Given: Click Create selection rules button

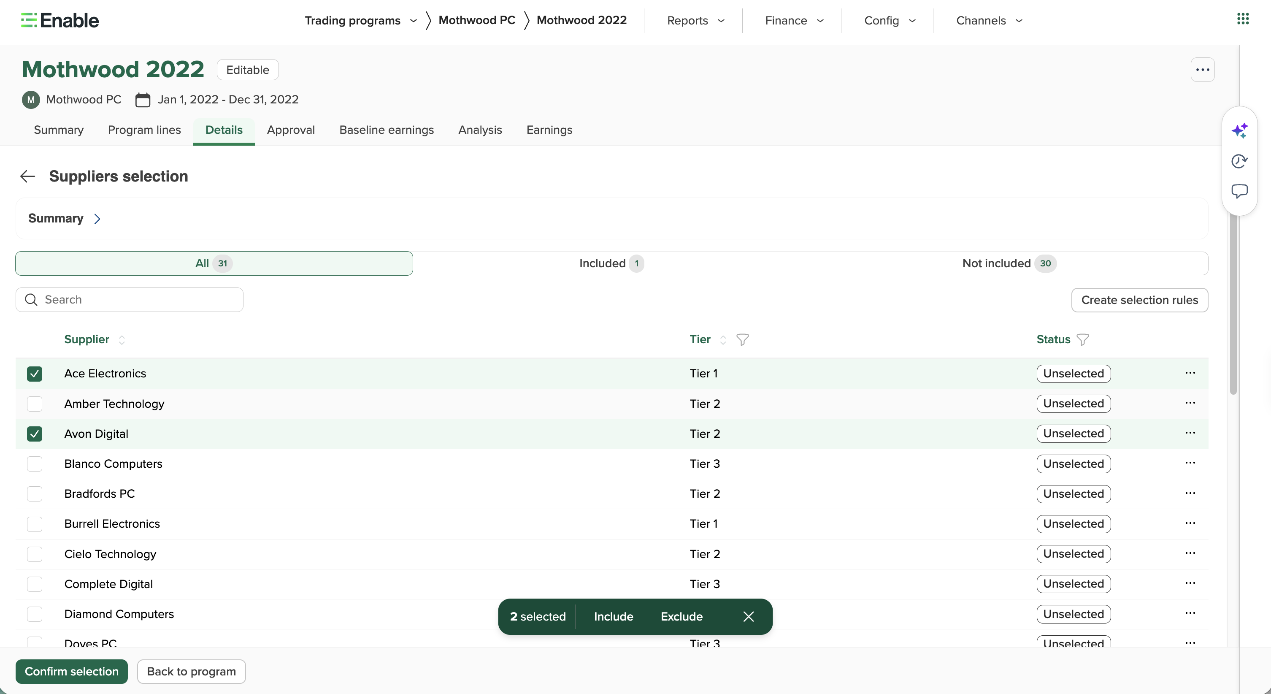Looking at the screenshot, I should point(1139,300).
